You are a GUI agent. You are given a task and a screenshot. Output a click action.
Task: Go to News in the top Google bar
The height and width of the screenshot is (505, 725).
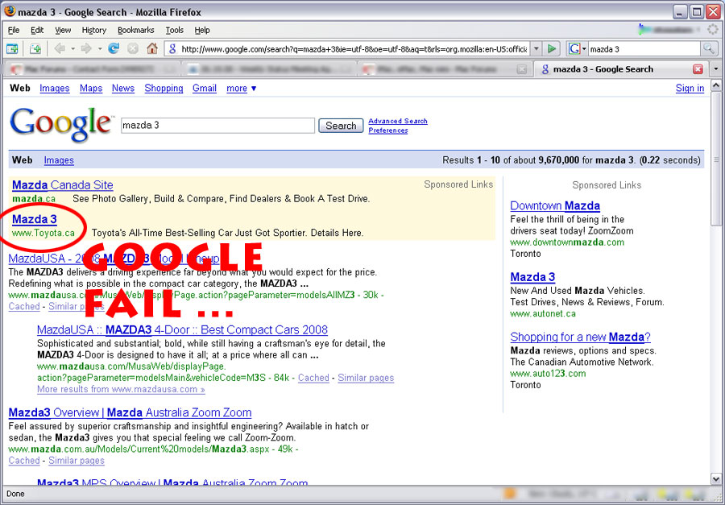click(123, 89)
